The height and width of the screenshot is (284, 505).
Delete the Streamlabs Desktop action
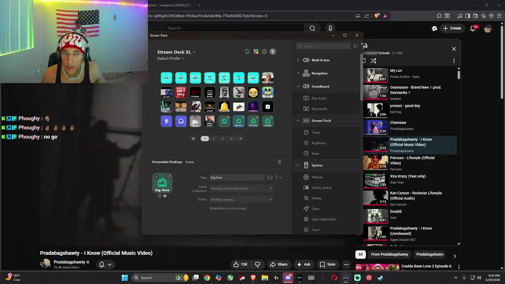click(x=279, y=162)
